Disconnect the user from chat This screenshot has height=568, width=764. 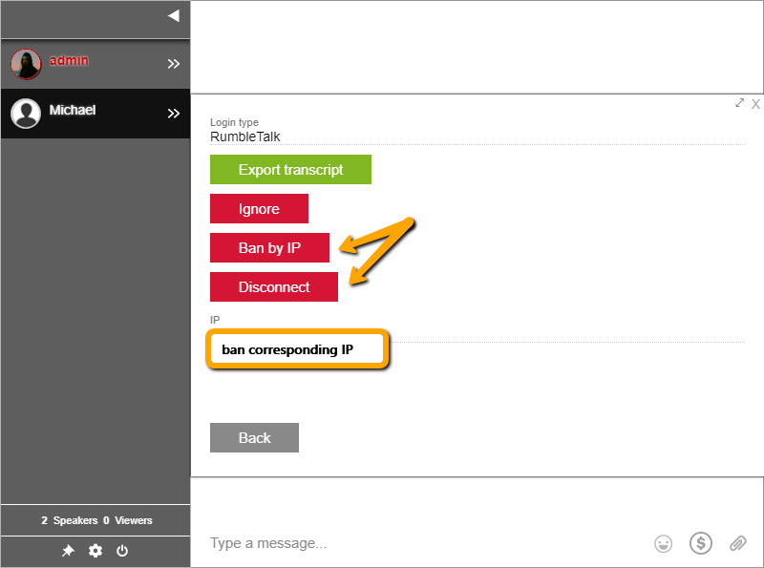274,287
